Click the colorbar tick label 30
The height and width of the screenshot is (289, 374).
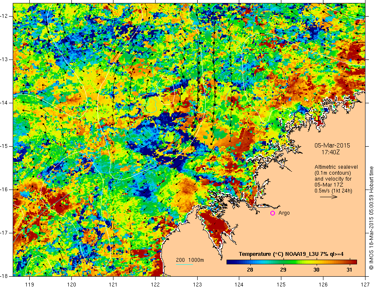(316, 270)
